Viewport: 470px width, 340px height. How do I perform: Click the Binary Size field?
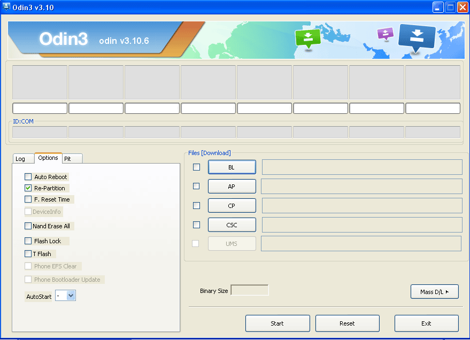click(x=249, y=291)
